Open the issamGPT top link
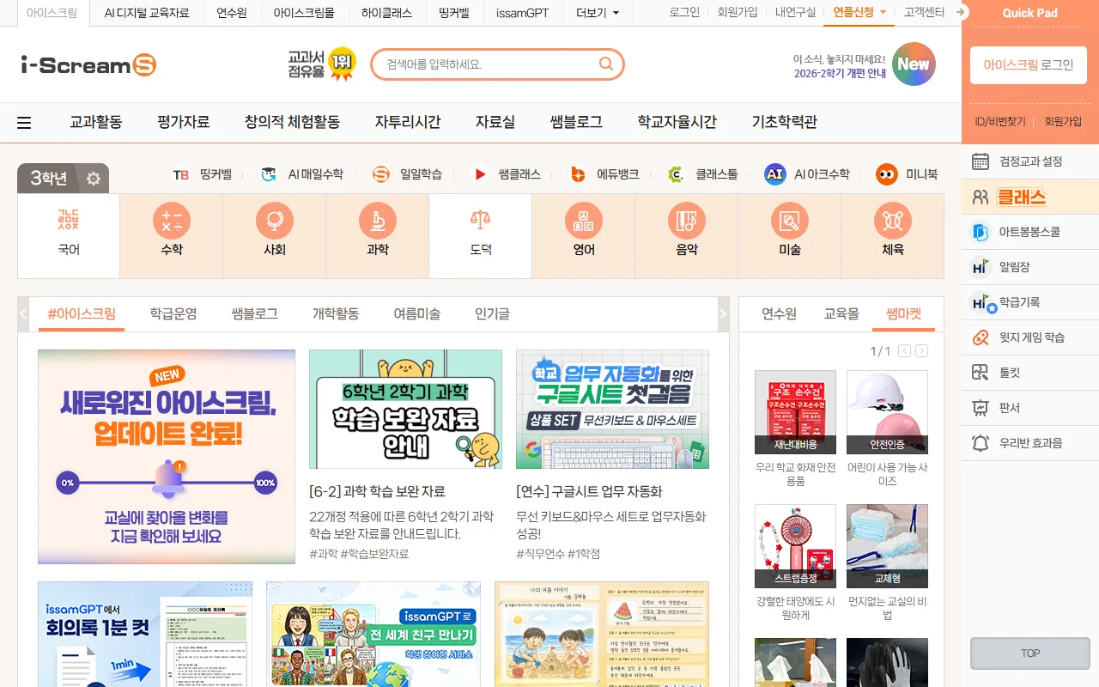This screenshot has width=1099, height=687. pyautogui.click(x=523, y=13)
